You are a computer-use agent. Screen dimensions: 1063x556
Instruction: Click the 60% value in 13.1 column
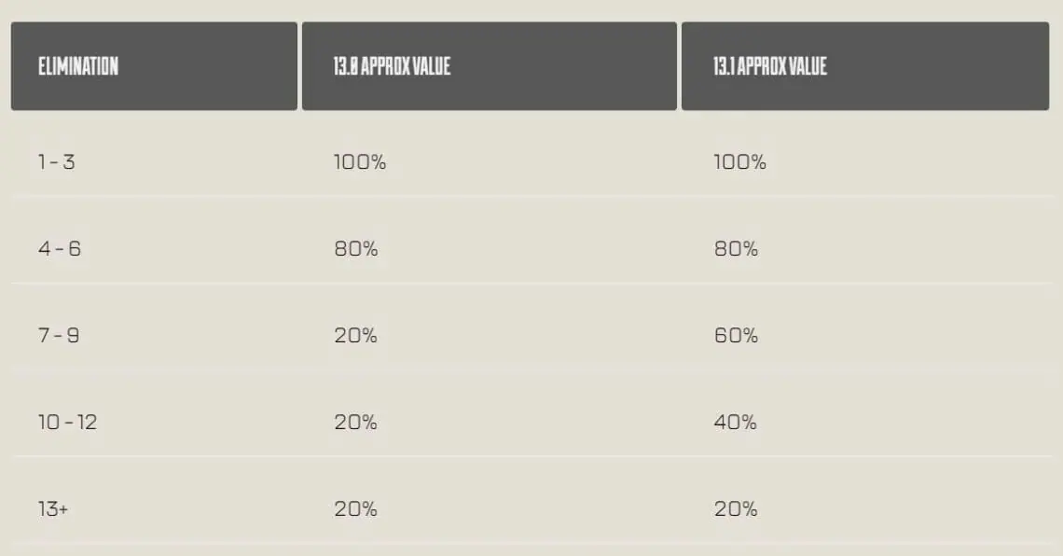click(x=736, y=336)
